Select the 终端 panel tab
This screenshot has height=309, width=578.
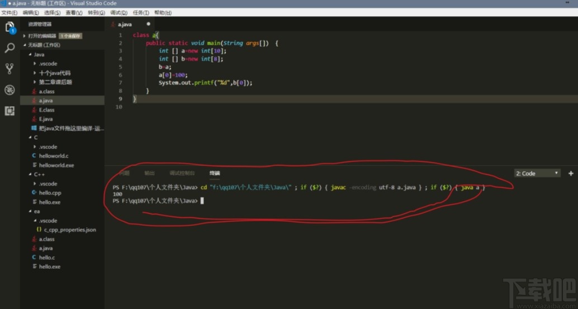pyautogui.click(x=215, y=173)
